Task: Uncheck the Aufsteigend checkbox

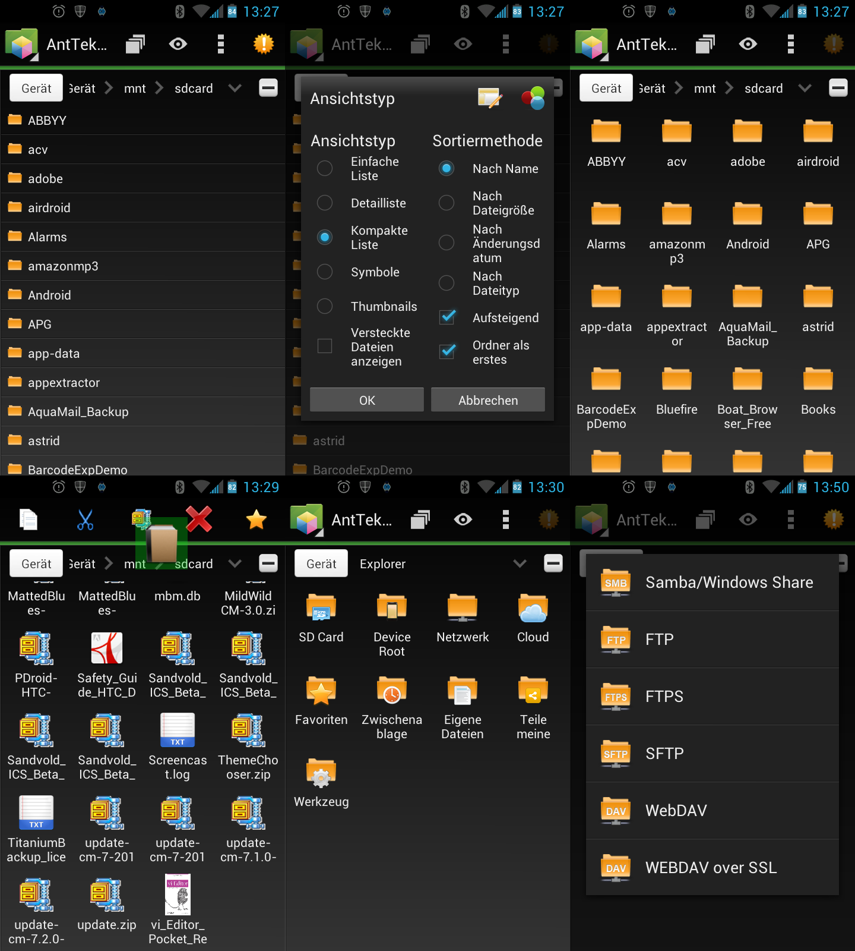Action: click(447, 317)
